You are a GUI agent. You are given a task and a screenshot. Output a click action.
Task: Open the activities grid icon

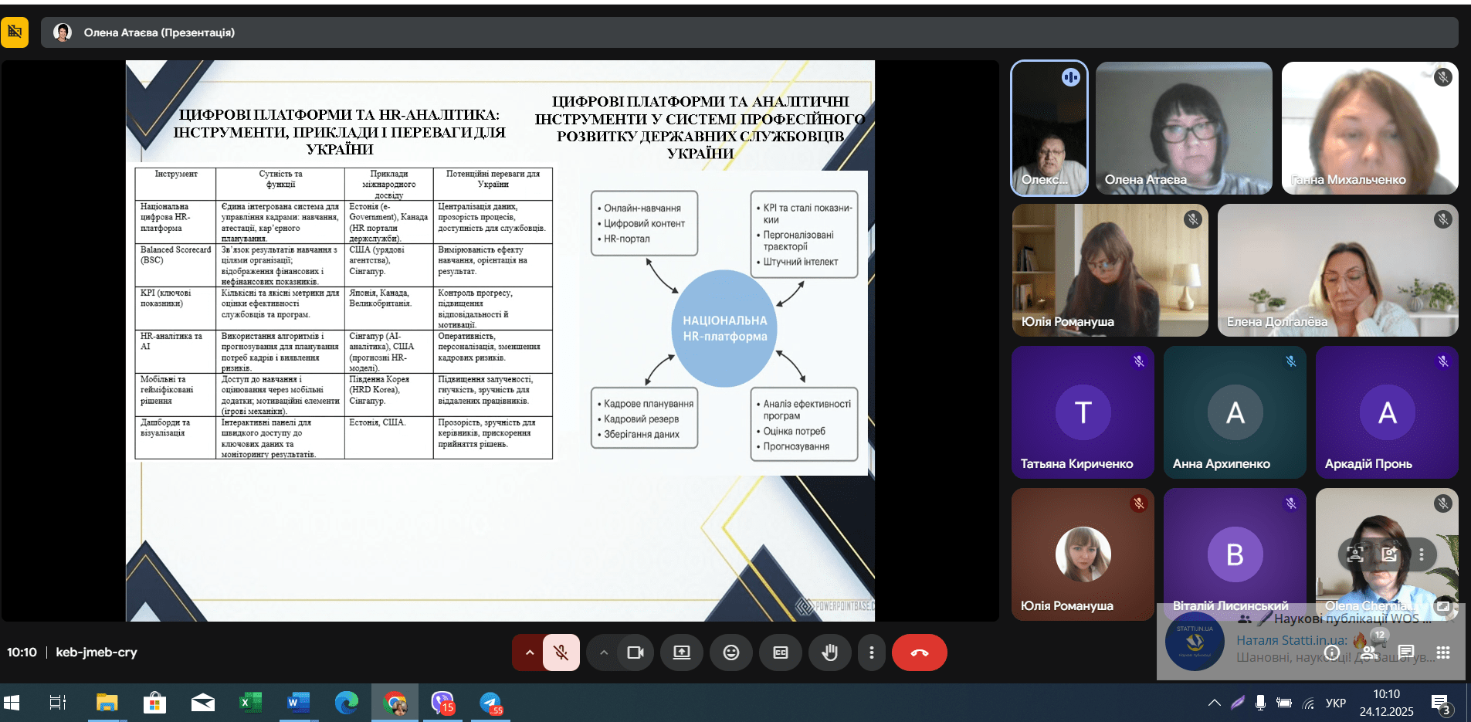(1443, 653)
